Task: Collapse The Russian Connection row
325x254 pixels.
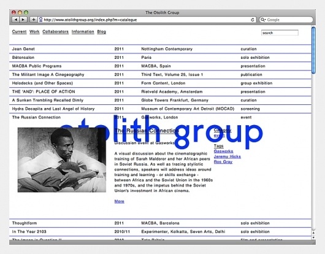Action: point(160,117)
